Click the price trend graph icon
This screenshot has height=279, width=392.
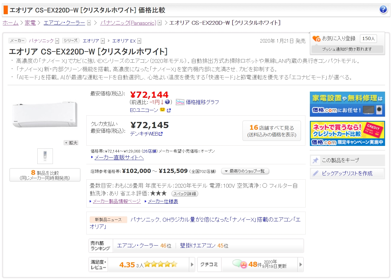pyautogui.click(x=180, y=102)
